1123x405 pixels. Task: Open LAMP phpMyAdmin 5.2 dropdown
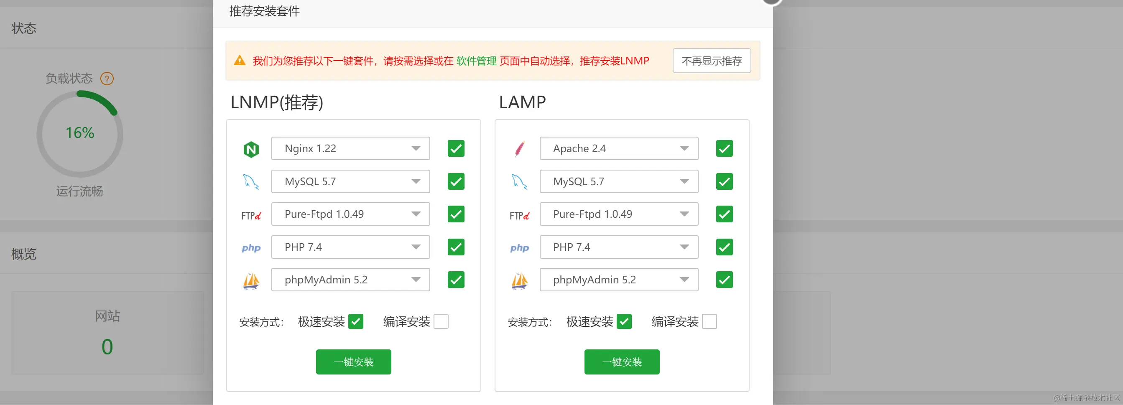(x=619, y=280)
